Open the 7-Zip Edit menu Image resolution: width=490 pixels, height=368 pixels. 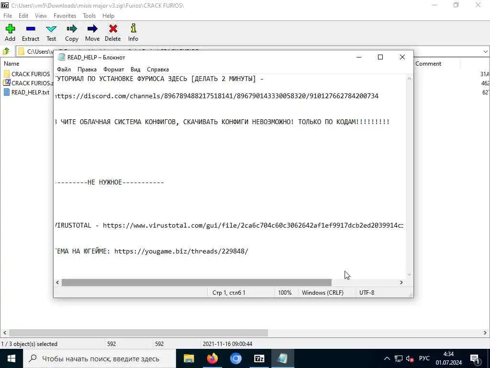click(23, 16)
